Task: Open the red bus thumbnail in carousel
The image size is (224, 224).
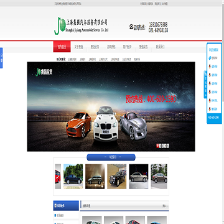Action: tap(58, 177)
